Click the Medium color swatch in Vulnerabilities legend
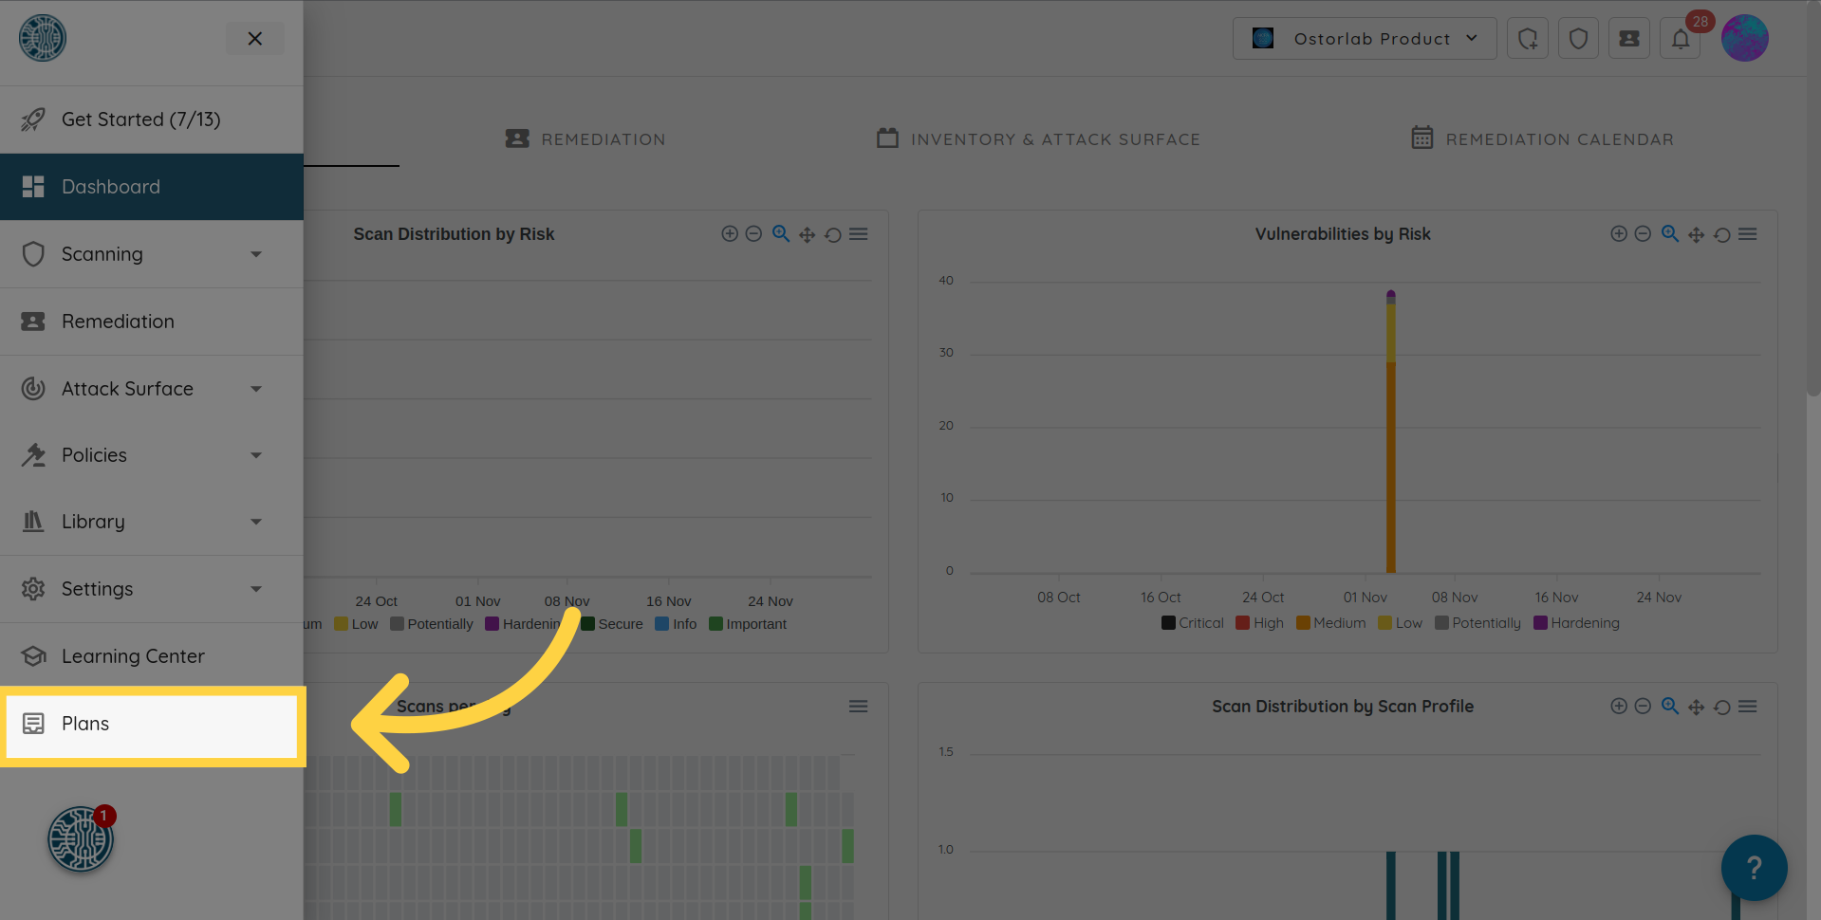 point(1303,623)
